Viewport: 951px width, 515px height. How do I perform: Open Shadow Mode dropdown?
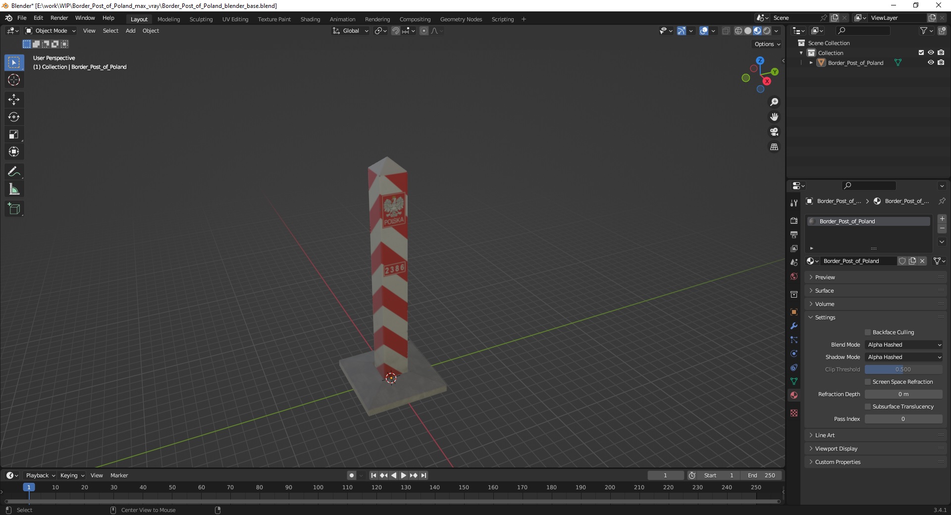[903, 357]
